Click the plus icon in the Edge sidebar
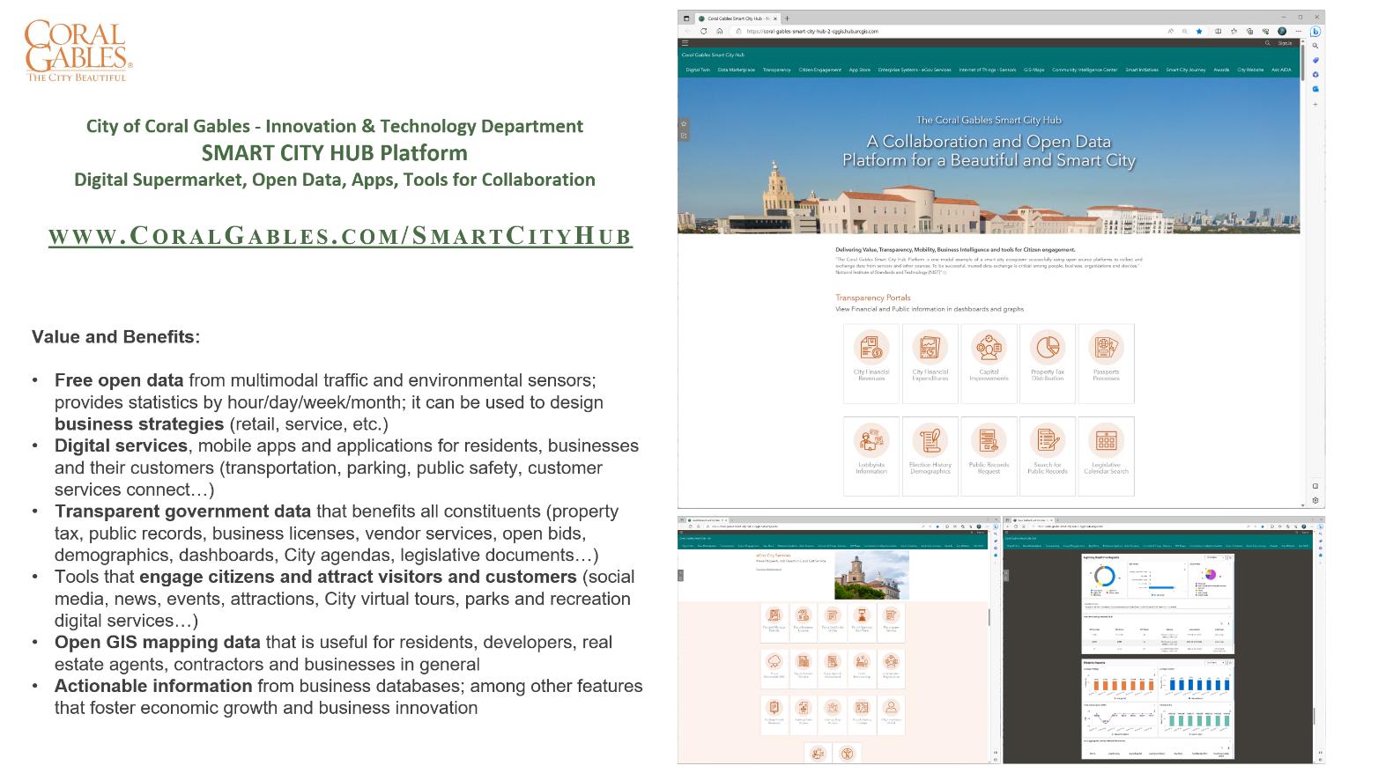1378x773 pixels. [x=1315, y=104]
